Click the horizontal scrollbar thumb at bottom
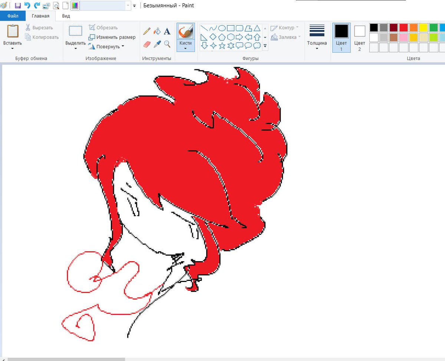Viewport: 445px width, 361px height. point(66,359)
